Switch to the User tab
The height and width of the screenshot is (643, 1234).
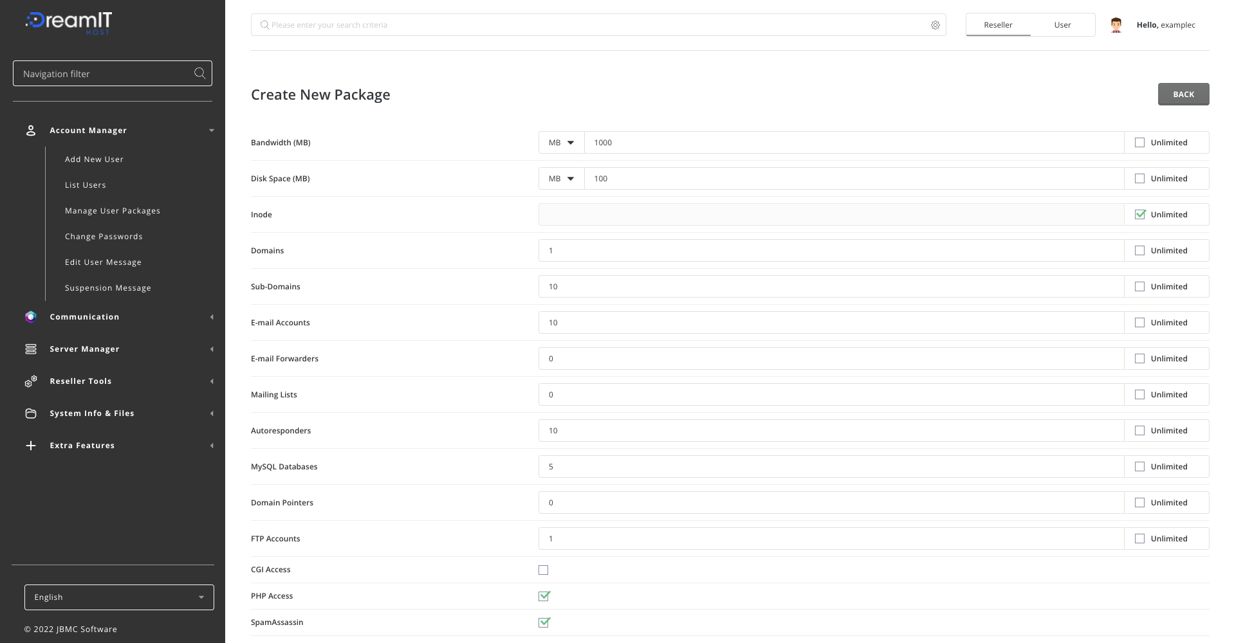point(1062,24)
